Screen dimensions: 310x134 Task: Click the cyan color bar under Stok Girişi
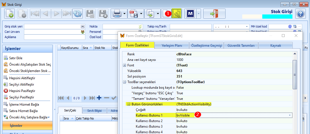tap(277, 17)
